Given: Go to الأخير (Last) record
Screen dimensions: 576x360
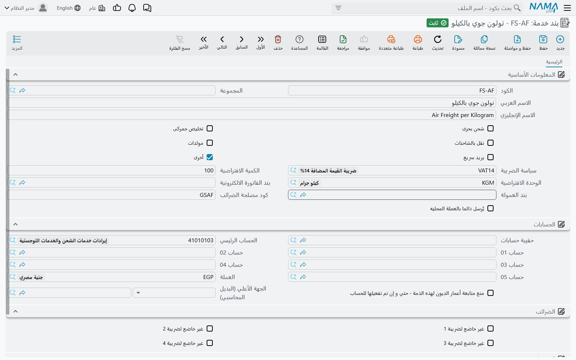Looking at the screenshot, I should [204, 39].
